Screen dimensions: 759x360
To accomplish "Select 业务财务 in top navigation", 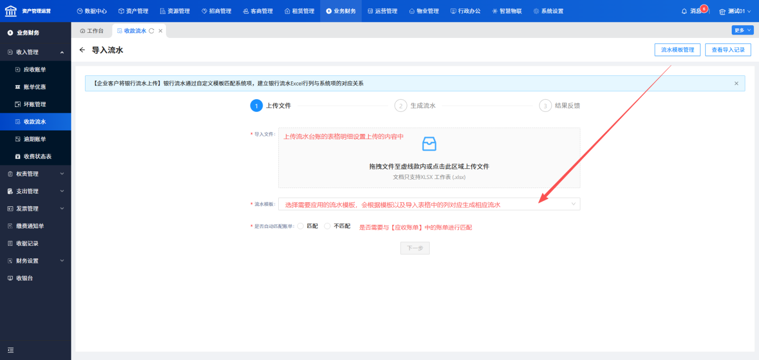I will point(341,11).
